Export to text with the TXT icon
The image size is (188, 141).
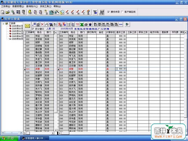point(77,24)
